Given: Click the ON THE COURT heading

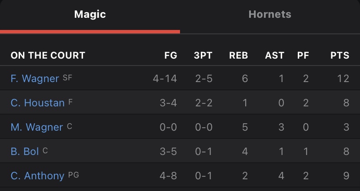Looking at the screenshot, I should [48, 56].
